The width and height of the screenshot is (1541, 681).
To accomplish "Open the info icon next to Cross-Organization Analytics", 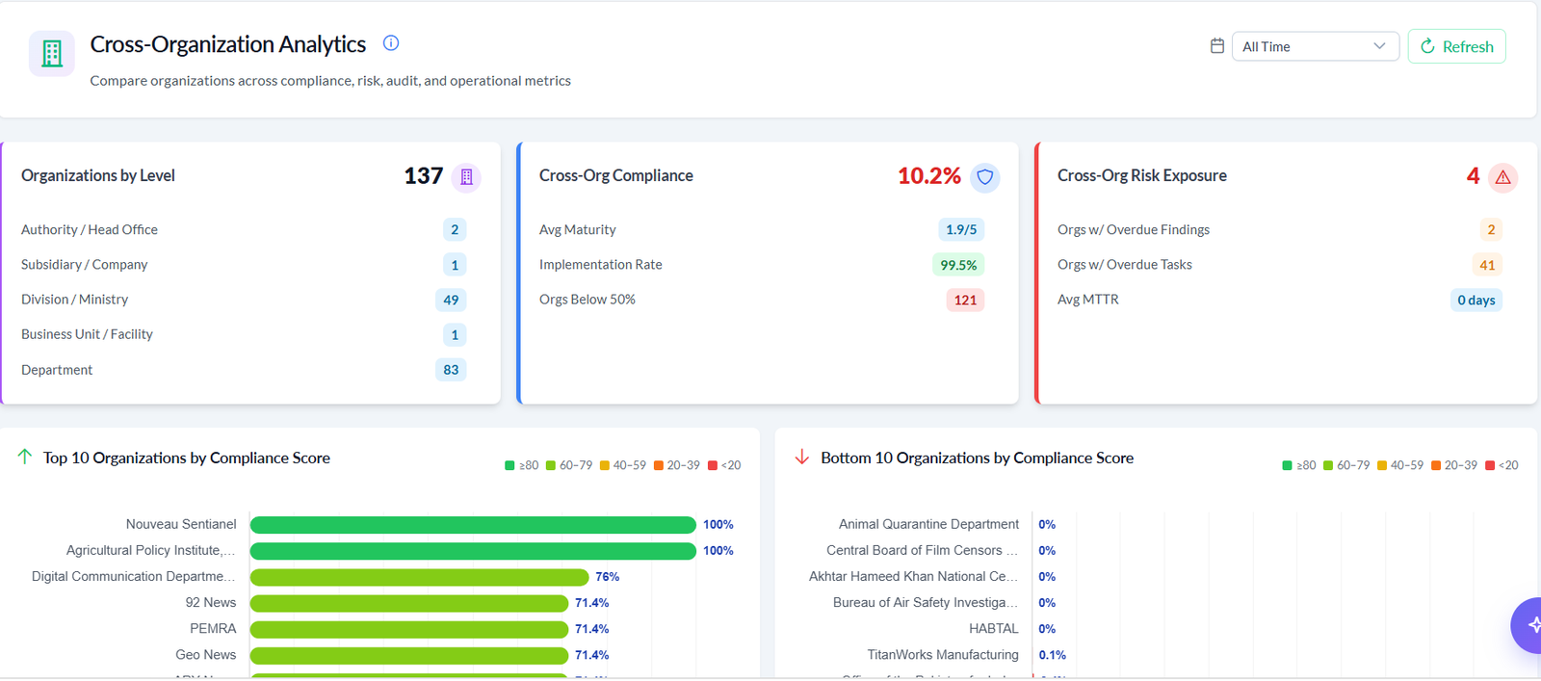I will point(391,43).
